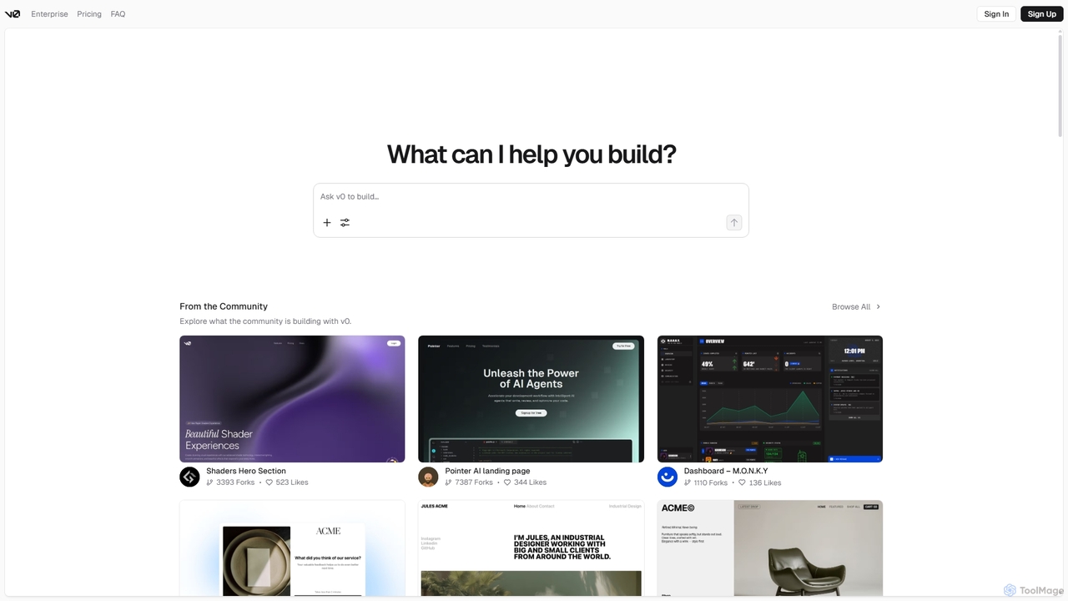Image resolution: width=1068 pixels, height=601 pixels.
Task: Click the '523 Likes' text
Action: pyautogui.click(x=292, y=482)
